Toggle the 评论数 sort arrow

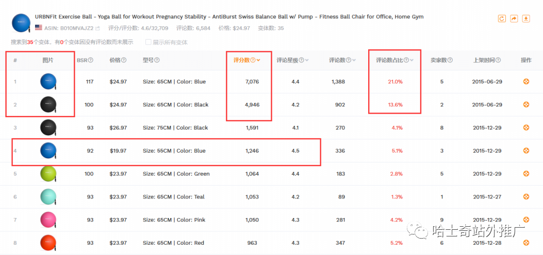pos(354,60)
